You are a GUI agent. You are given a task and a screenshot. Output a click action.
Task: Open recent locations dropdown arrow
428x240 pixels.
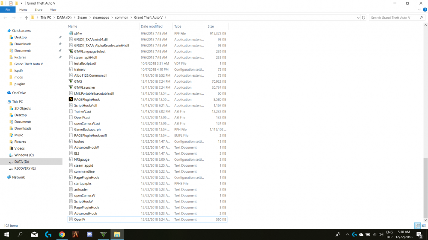tap(21, 17)
